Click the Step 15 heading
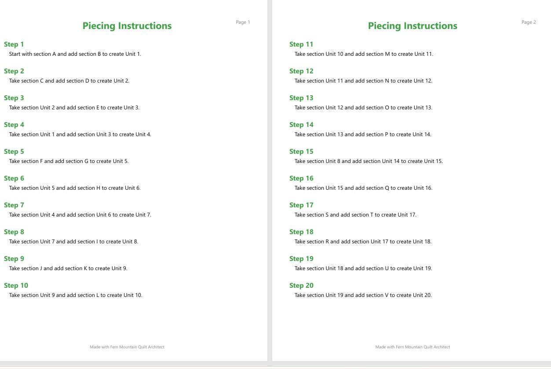The height and width of the screenshot is (369, 551). (301, 151)
